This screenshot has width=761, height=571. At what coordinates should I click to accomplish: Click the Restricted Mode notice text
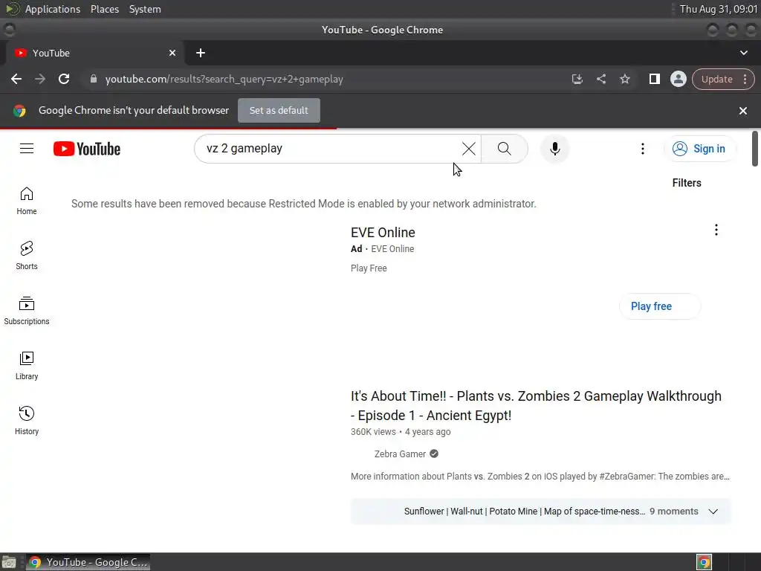pyautogui.click(x=303, y=204)
